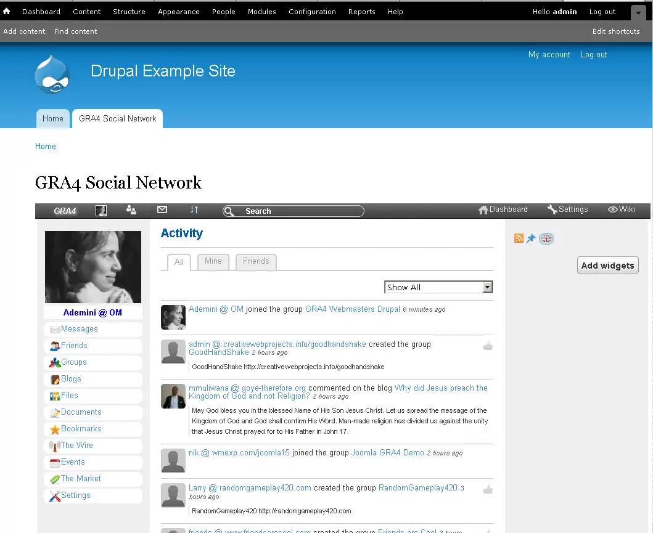Image resolution: width=653 pixels, height=533 pixels.
Task: Open the Appearance admin menu
Action: pyautogui.click(x=179, y=12)
